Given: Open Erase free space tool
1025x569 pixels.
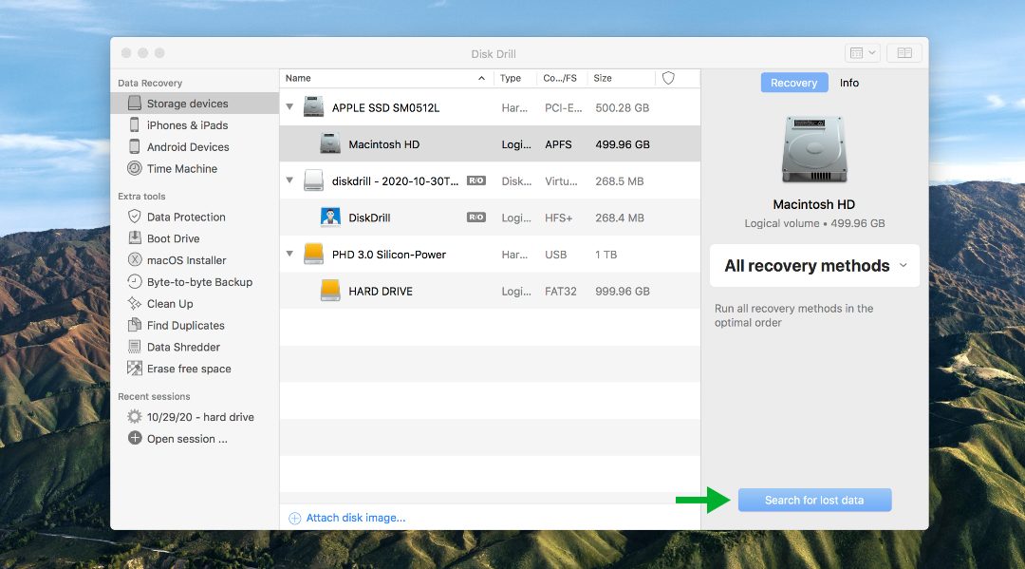Looking at the screenshot, I should 188,369.
